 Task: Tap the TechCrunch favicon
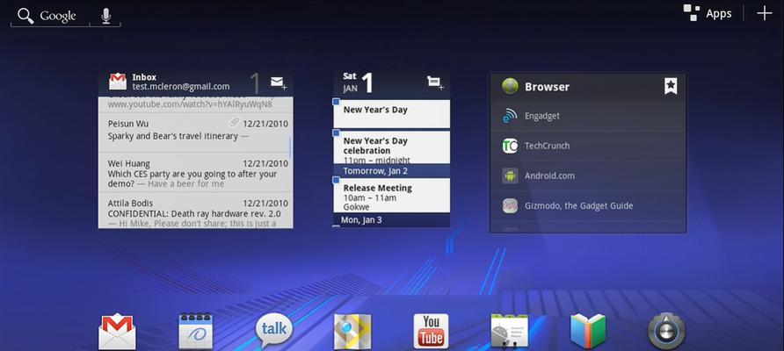coord(510,146)
